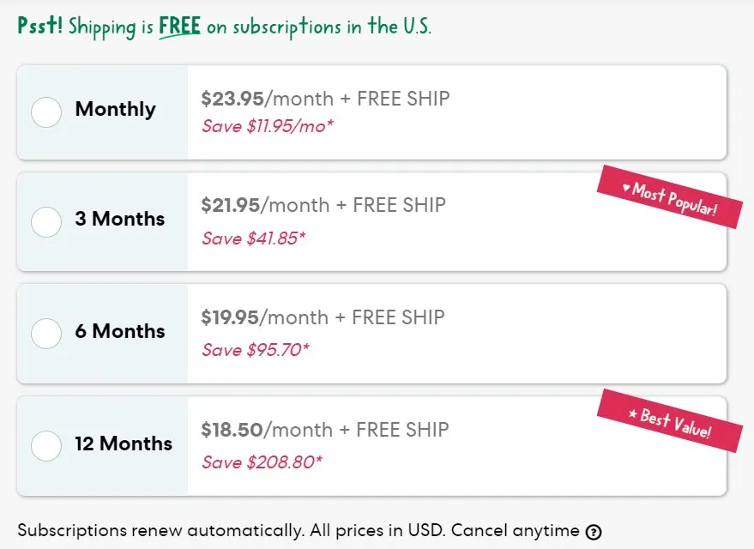Screen dimensions: 754x549
Task: Select the 6 Months radio button
Action: tap(46, 333)
